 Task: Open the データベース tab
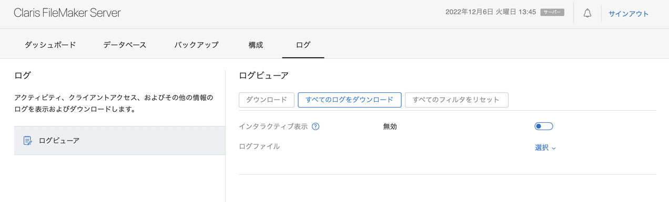pyautogui.click(x=125, y=45)
